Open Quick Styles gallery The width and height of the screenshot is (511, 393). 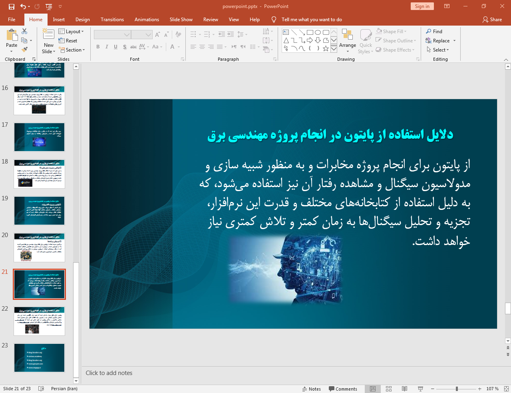(366, 41)
